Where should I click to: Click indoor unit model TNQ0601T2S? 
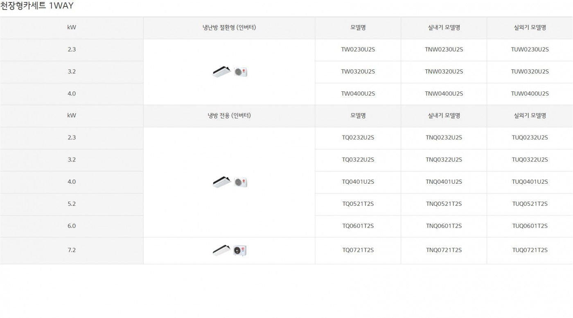pyautogui.click(x=444, y=226)
